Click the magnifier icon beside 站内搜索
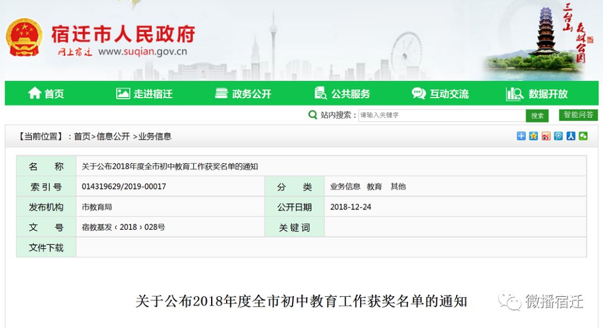The width and height of the screenshot is (603, 328). tap(313, 115)
